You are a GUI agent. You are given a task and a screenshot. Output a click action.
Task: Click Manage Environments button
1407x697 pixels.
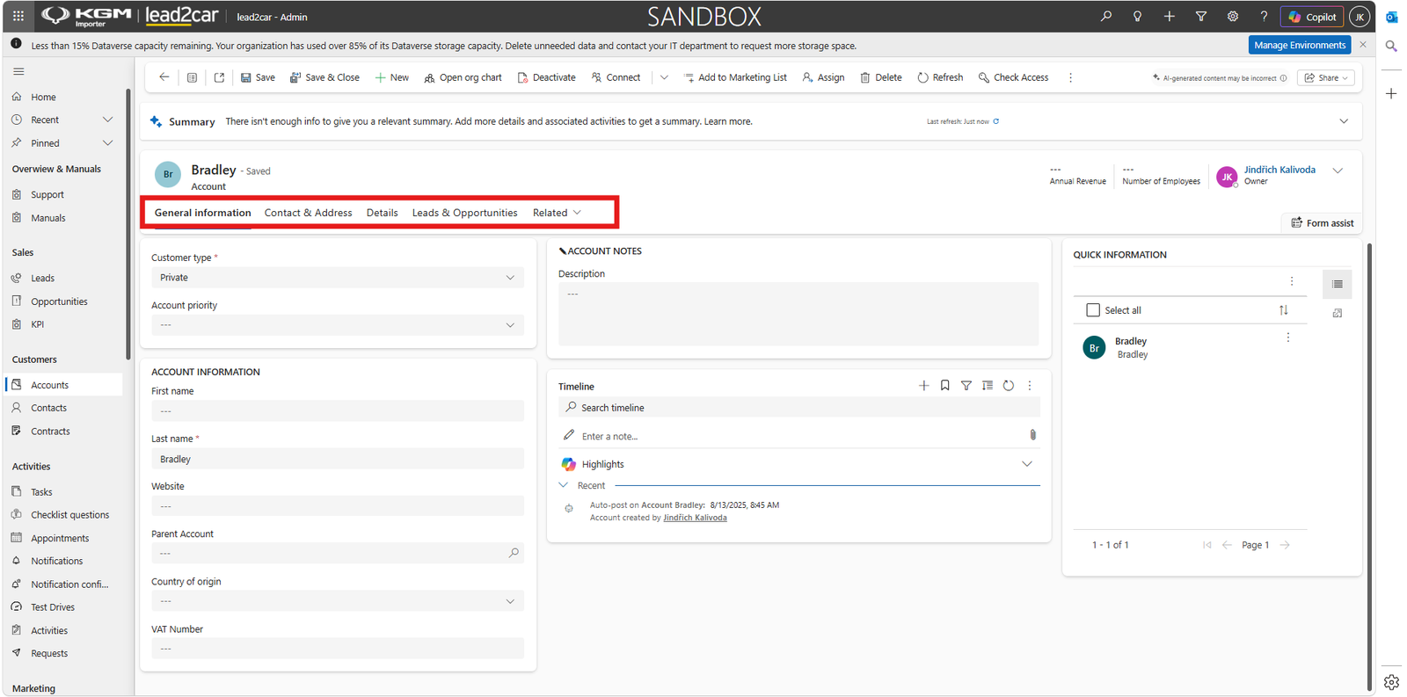(x=1300, y=45)
